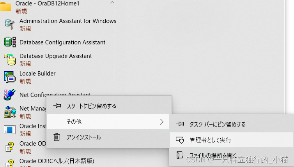
Task: Click the trash icon beside アンインストール
Action: click(57, 137)
